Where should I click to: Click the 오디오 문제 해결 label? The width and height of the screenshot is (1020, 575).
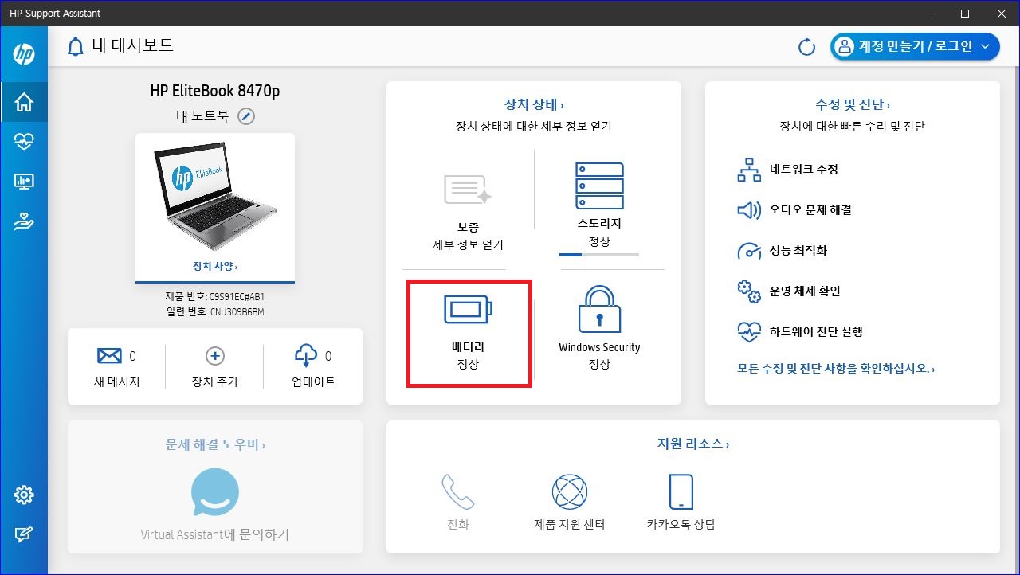(x=811, y=210)
